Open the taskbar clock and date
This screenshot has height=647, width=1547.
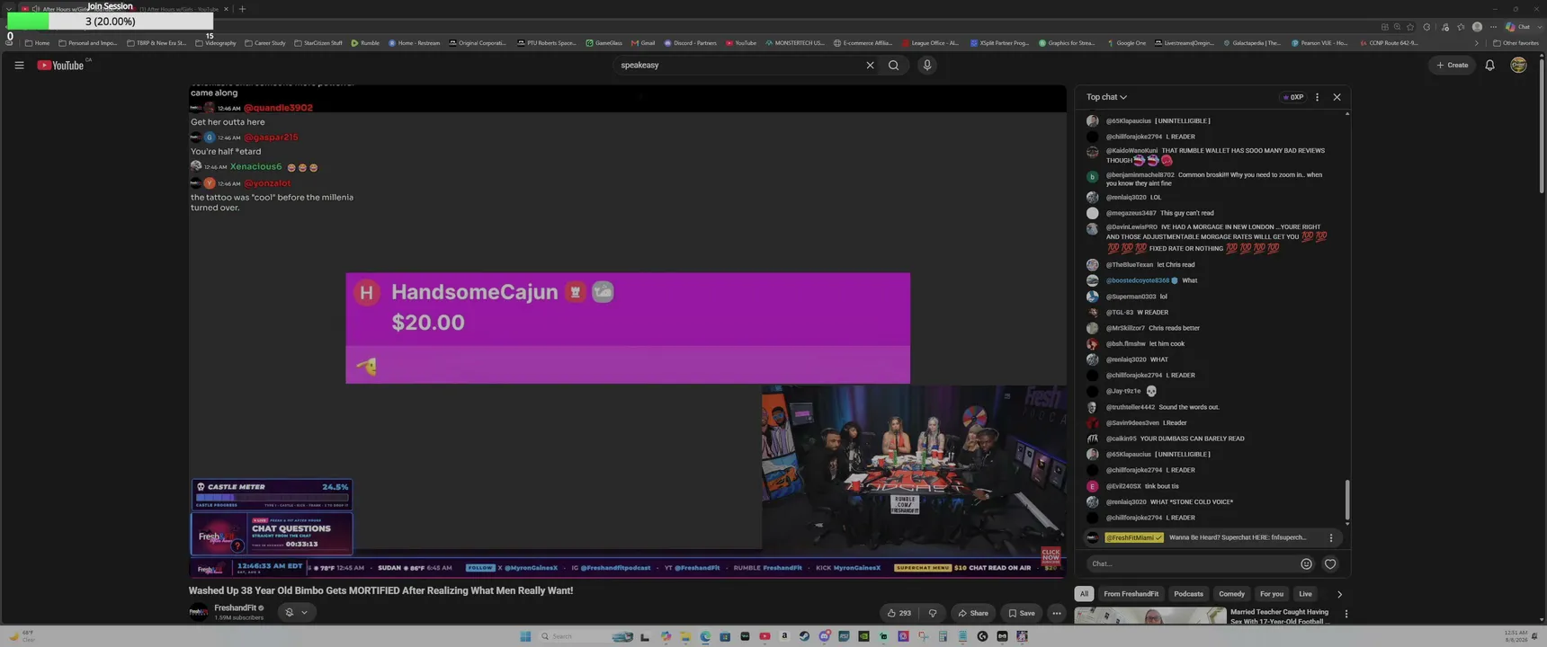(x=1516, y=636)
